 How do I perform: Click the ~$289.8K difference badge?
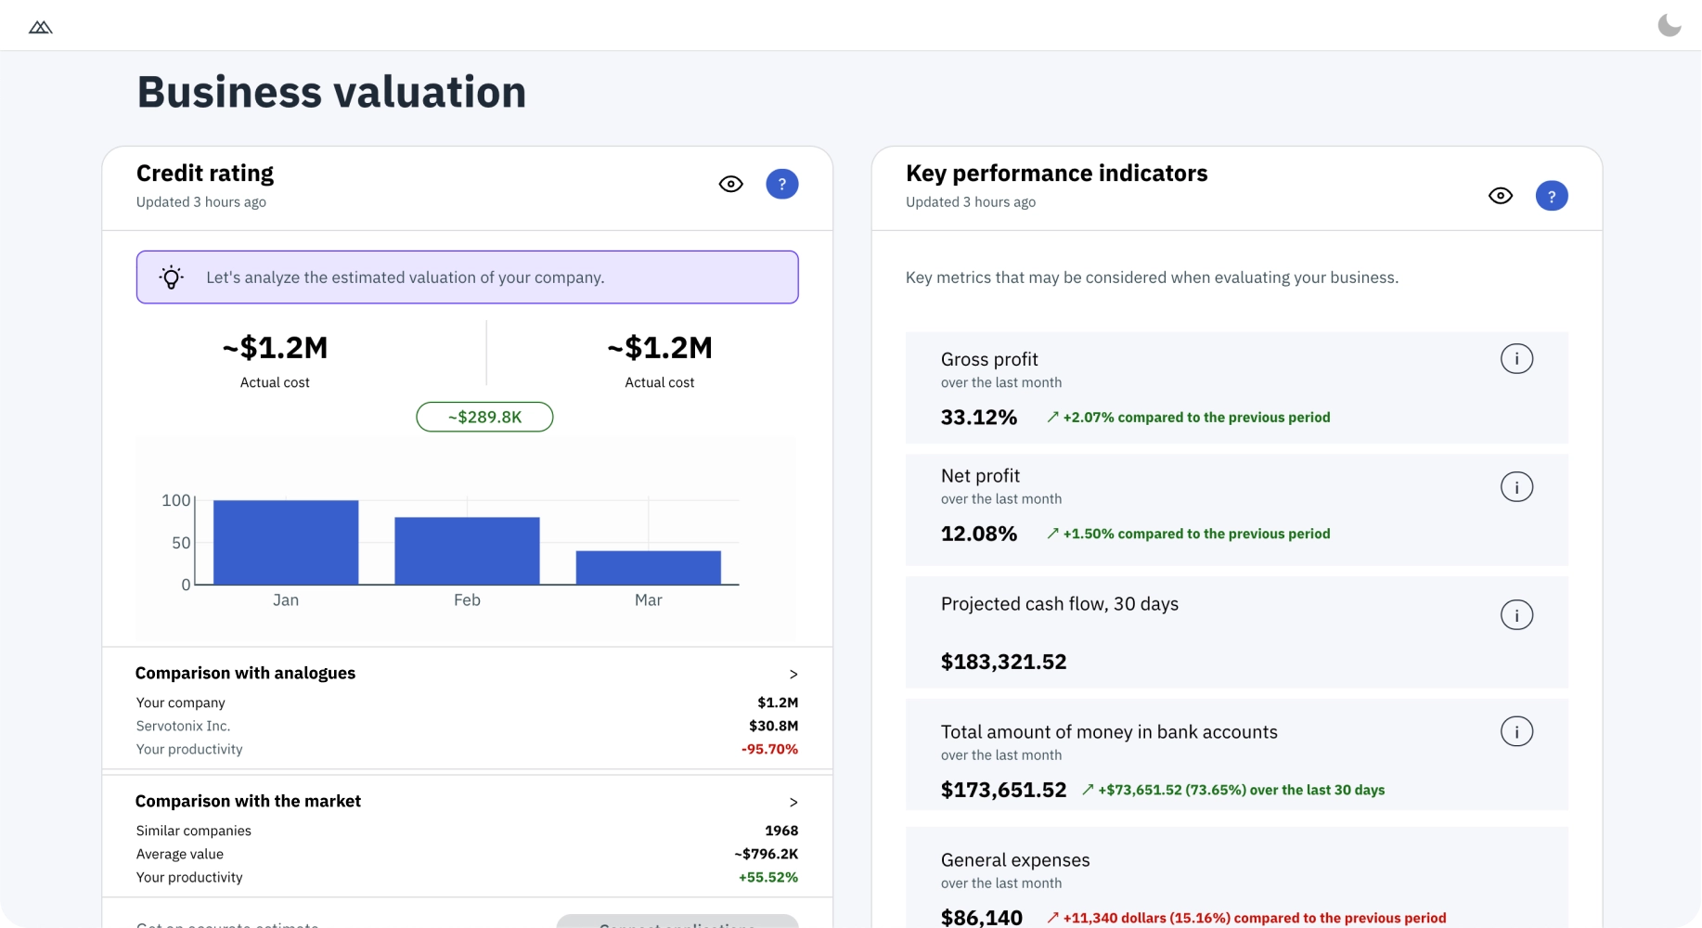(484, 418)
